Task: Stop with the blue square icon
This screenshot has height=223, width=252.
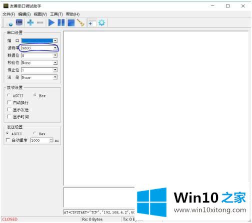Action: coord(71,23)
